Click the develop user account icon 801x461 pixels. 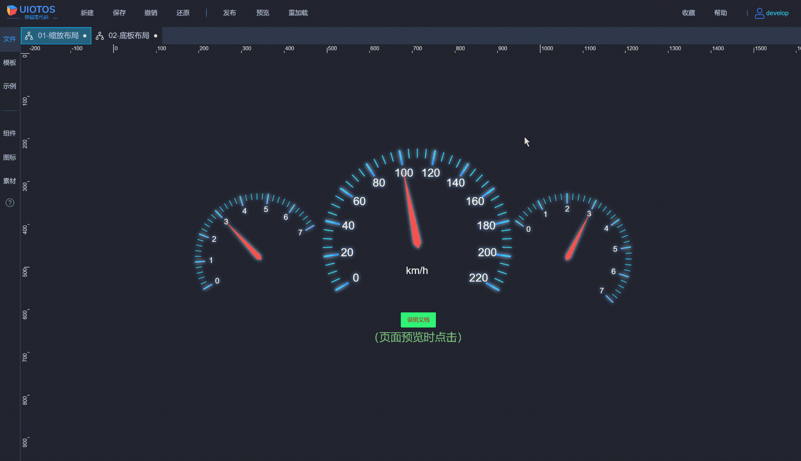759,13
